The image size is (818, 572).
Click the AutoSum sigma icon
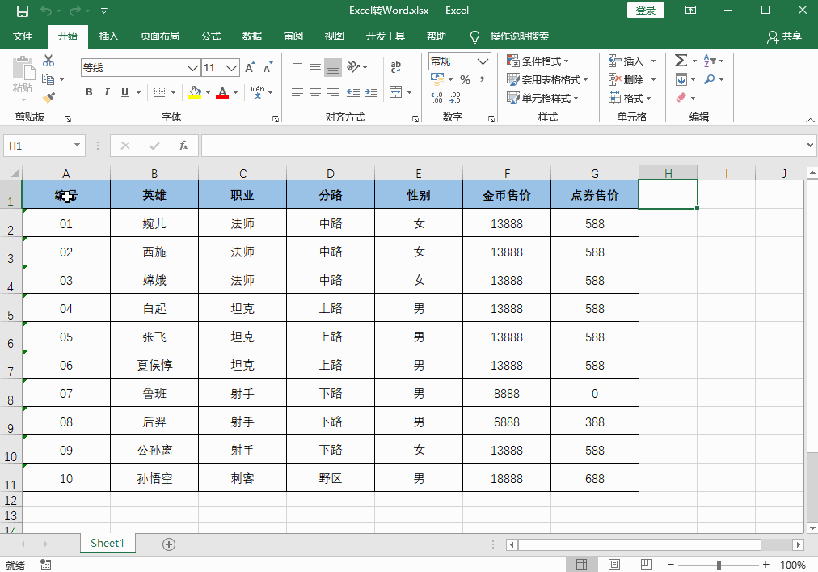point(681,61)
